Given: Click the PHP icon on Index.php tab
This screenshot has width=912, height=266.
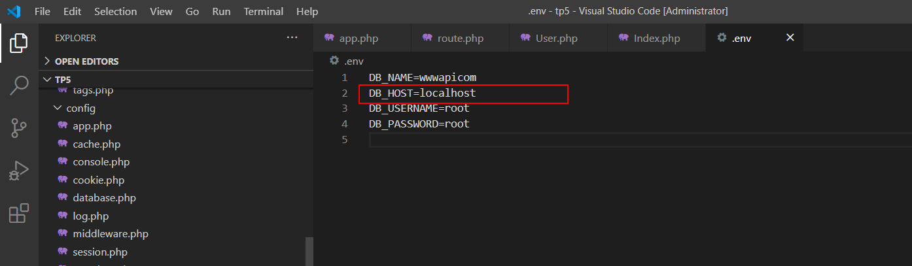Looking at the screenshot, I should (624, 38).
